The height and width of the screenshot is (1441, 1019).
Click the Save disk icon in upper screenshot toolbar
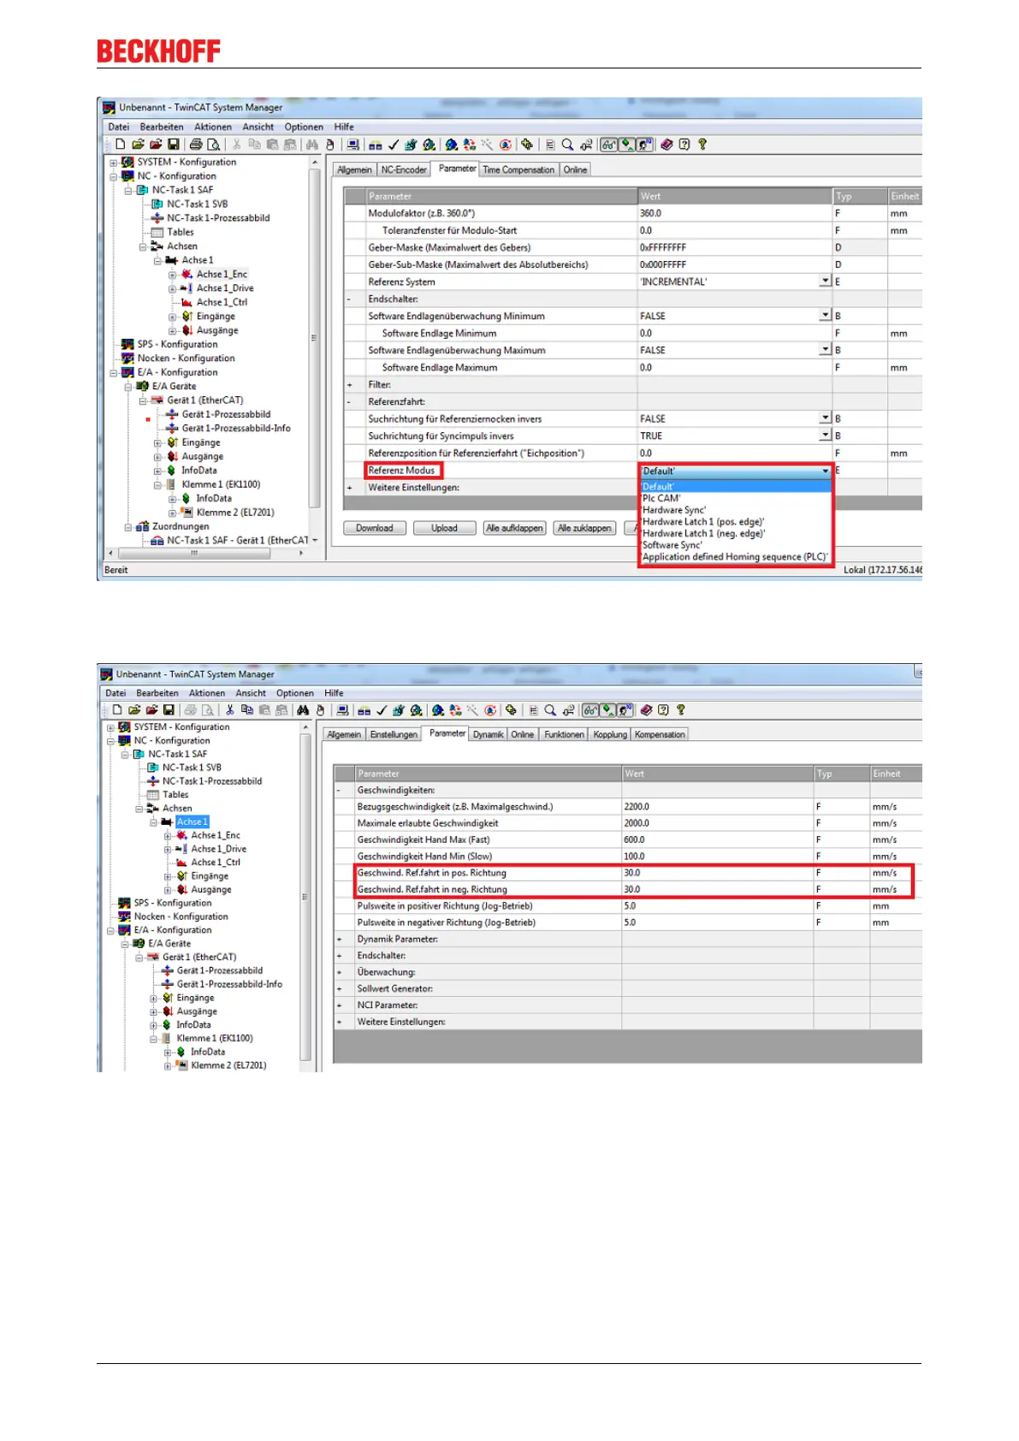point(174,145)
